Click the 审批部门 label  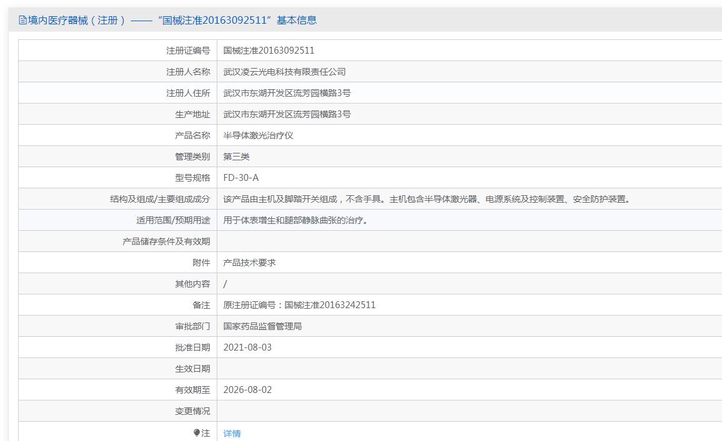click(192, 326)
